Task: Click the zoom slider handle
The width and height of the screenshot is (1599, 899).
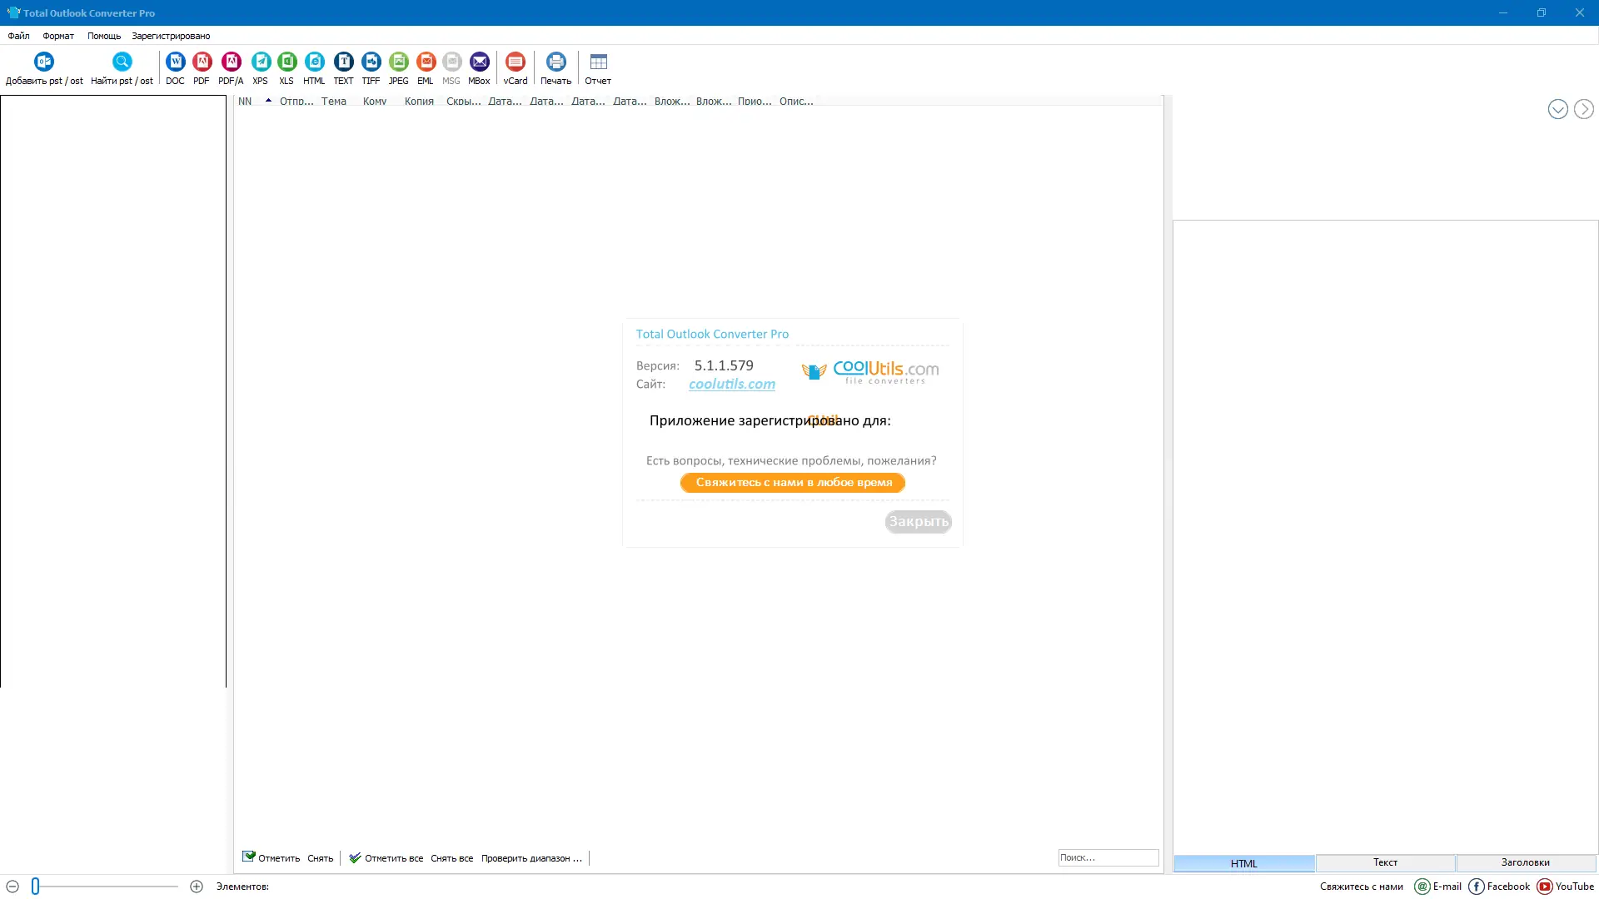Action: click(36, 887)
